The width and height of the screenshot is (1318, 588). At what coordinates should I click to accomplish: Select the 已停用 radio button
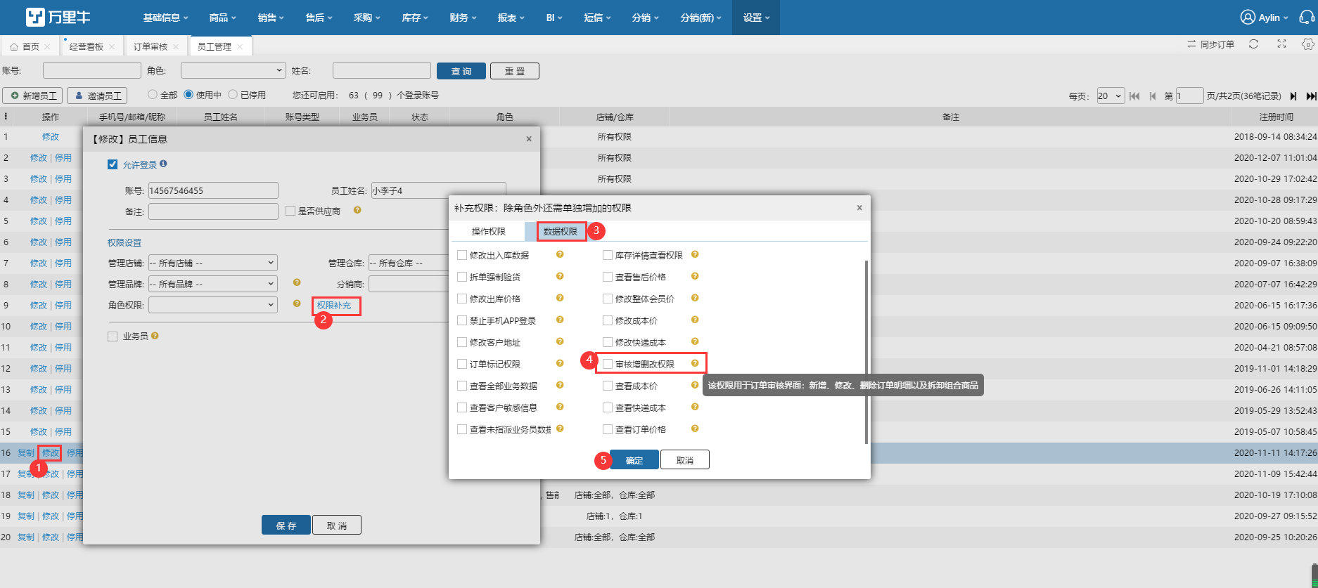tap(233, 94)
